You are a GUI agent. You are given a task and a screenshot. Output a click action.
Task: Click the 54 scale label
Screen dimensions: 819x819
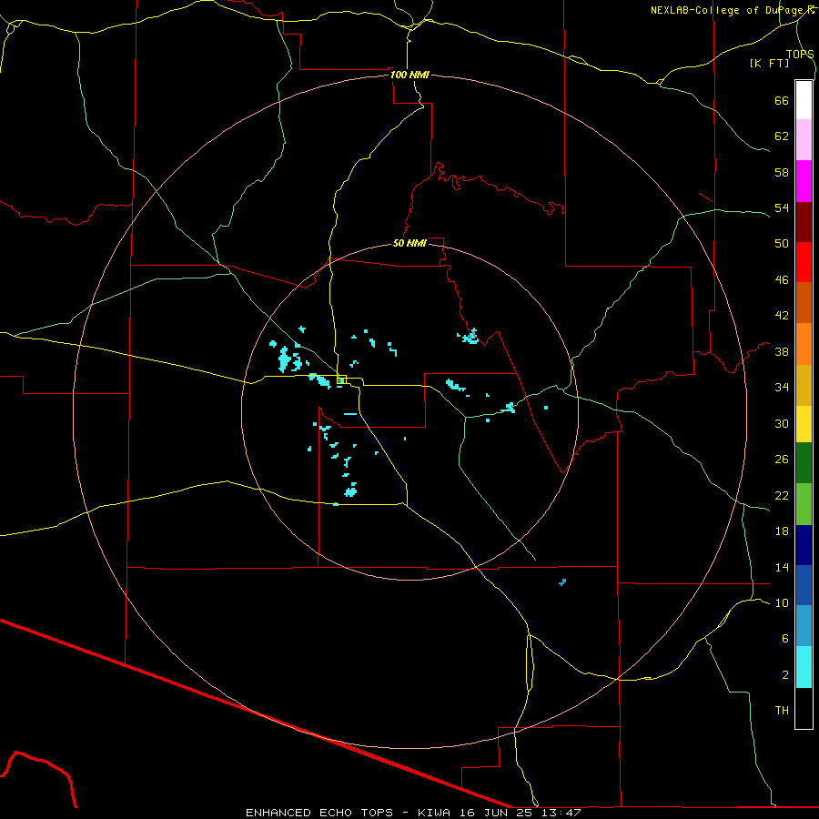(782, 207)
